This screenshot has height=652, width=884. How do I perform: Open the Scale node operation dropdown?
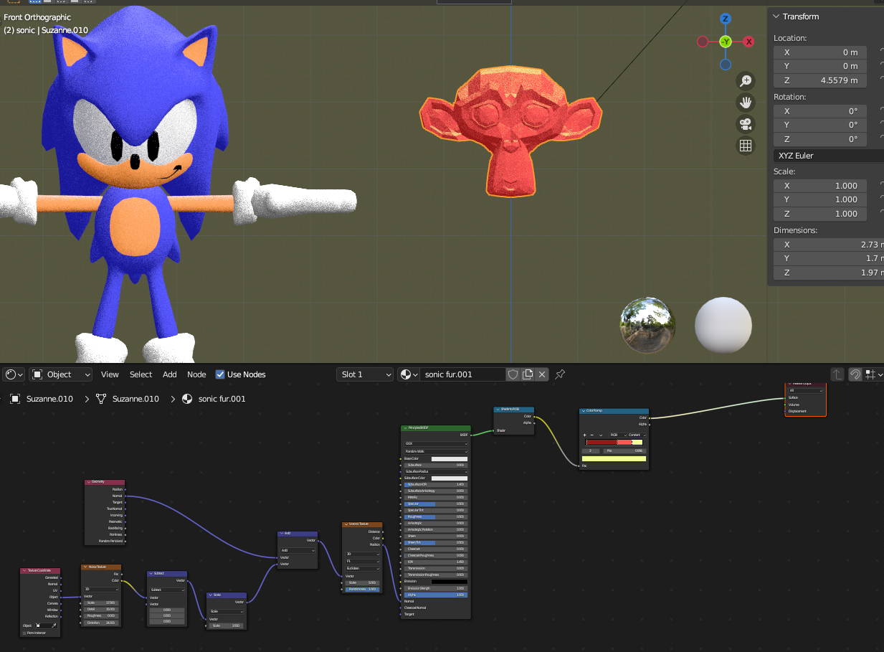[227, 612]
